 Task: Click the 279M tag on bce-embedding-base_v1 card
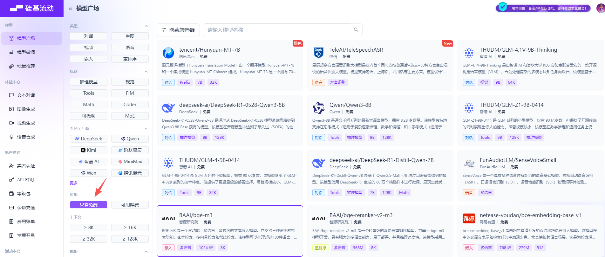pyautogui.click(x=524, y=248)
